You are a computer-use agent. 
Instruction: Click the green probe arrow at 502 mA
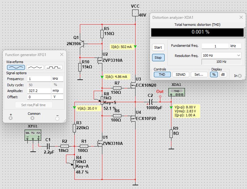135,46
